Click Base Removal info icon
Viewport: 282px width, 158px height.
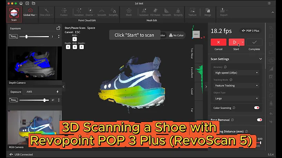tap(232, 120)
